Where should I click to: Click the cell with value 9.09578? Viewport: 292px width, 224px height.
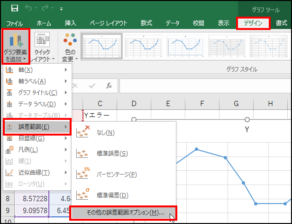(x=32, y=211)
